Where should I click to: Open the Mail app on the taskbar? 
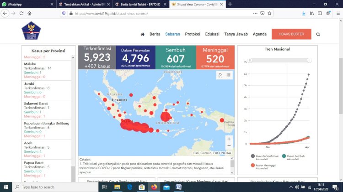coord(166,187)
